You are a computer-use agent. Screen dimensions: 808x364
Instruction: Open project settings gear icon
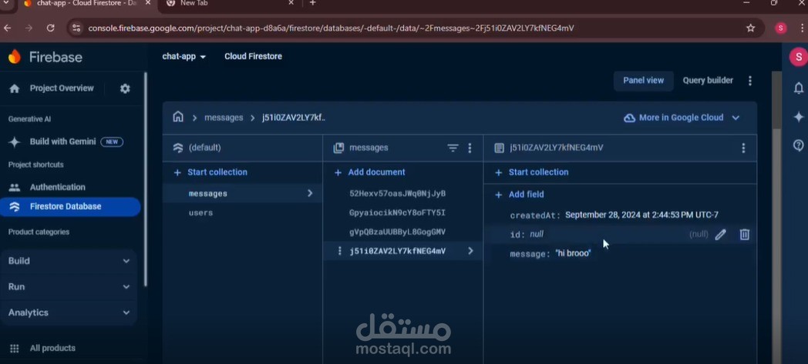(125, 88)
